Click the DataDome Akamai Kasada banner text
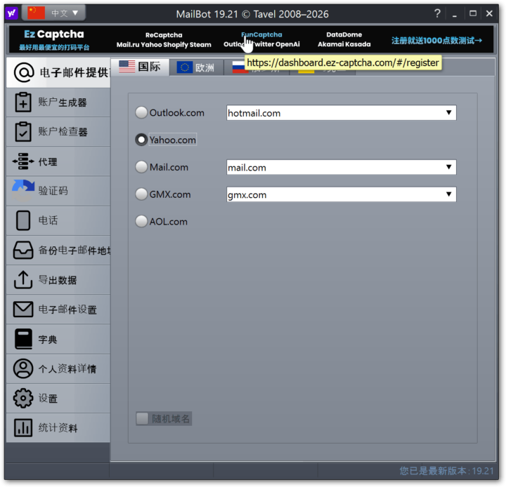The height and width of the screenshot is (487, 506). pyautogui.click(x=344, y=39)
